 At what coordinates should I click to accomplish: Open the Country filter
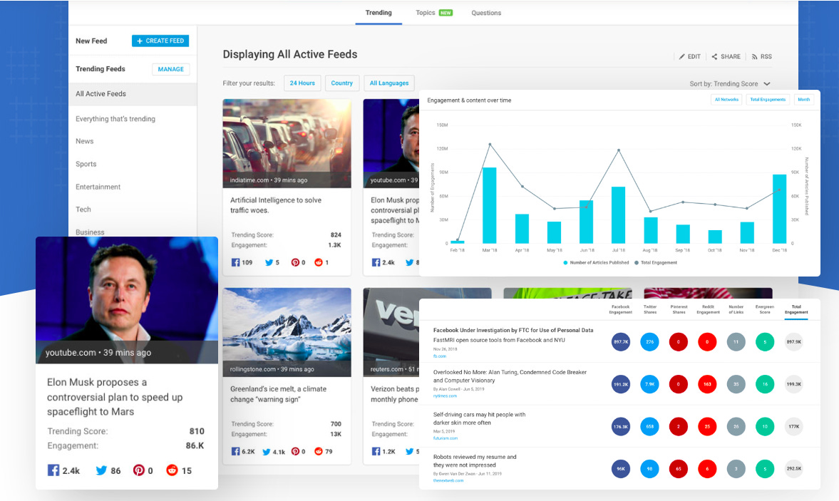[341, 83]
